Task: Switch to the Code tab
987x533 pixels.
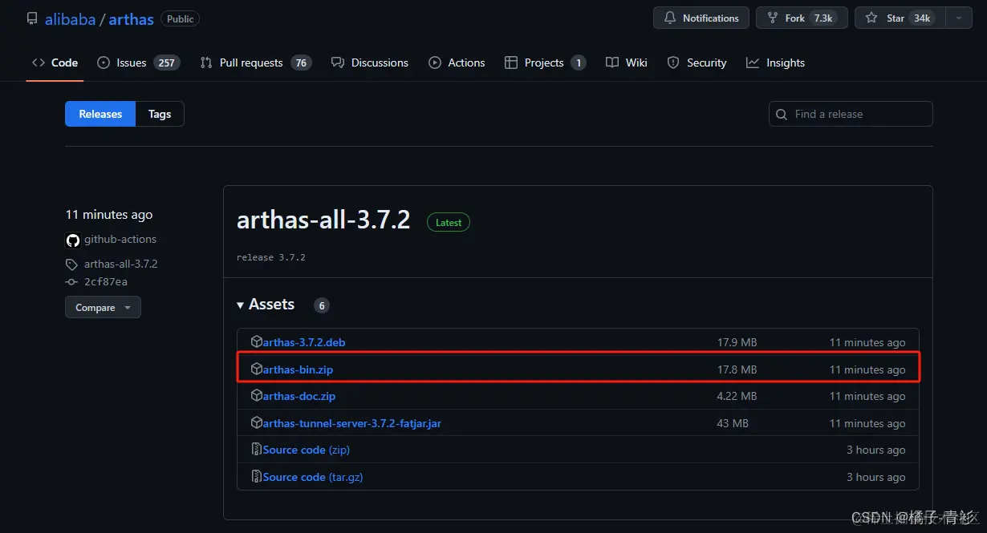Action: [55, 63]
